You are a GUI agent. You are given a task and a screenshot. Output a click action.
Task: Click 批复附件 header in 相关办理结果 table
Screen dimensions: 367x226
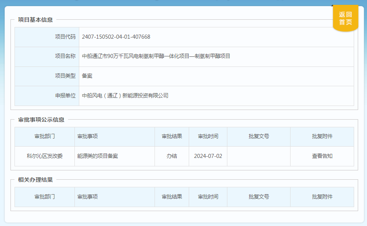(x=322, y=197)
